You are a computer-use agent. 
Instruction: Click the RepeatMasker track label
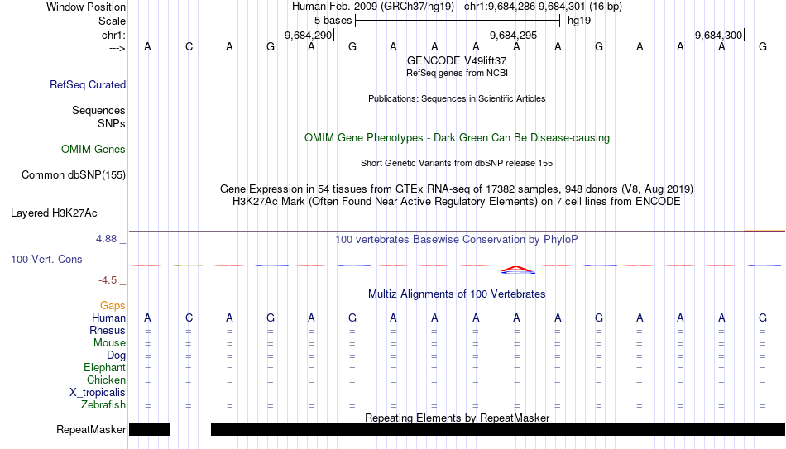click(x=91, y=429)
